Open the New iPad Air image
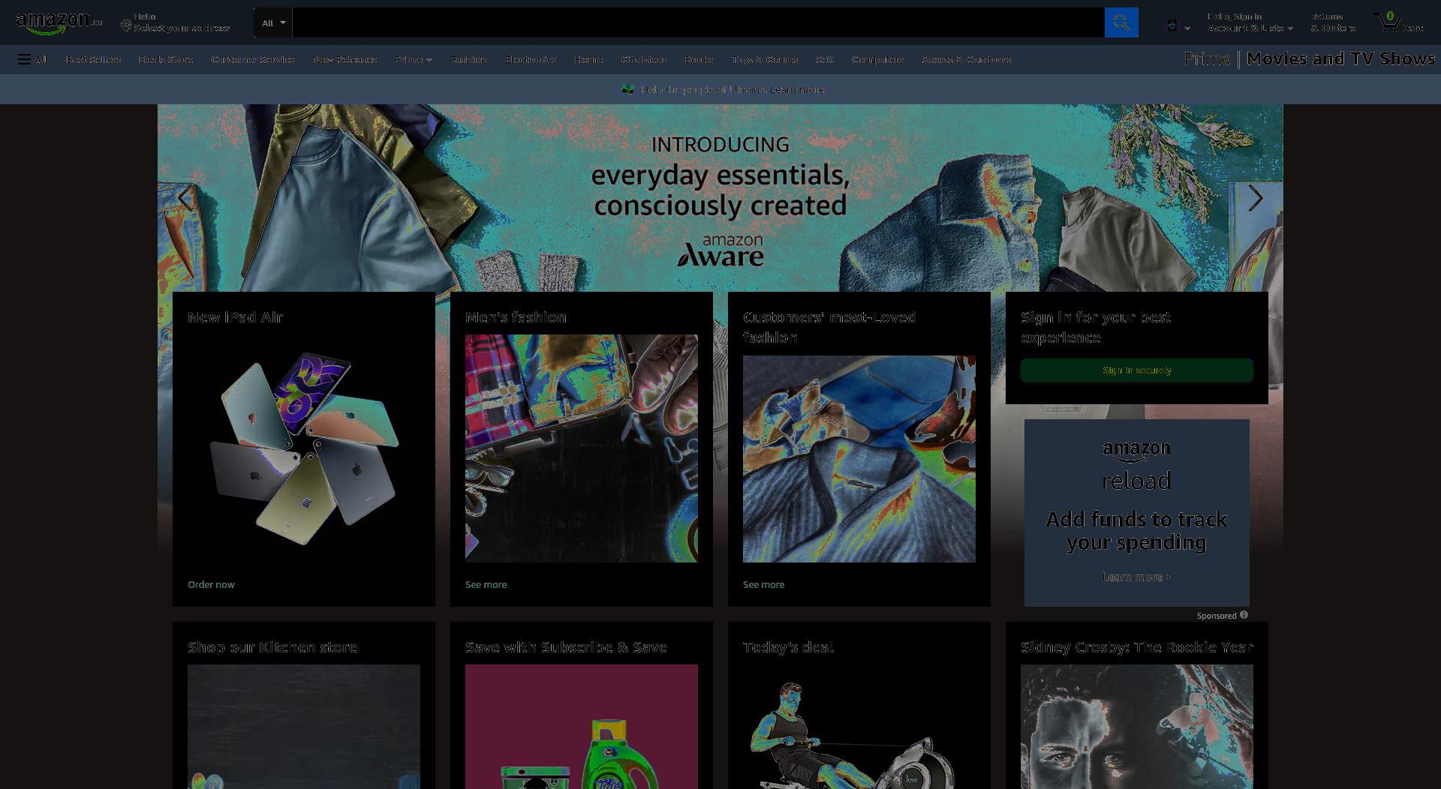This screenshot has width=1441, height=789. pos(304,448)
